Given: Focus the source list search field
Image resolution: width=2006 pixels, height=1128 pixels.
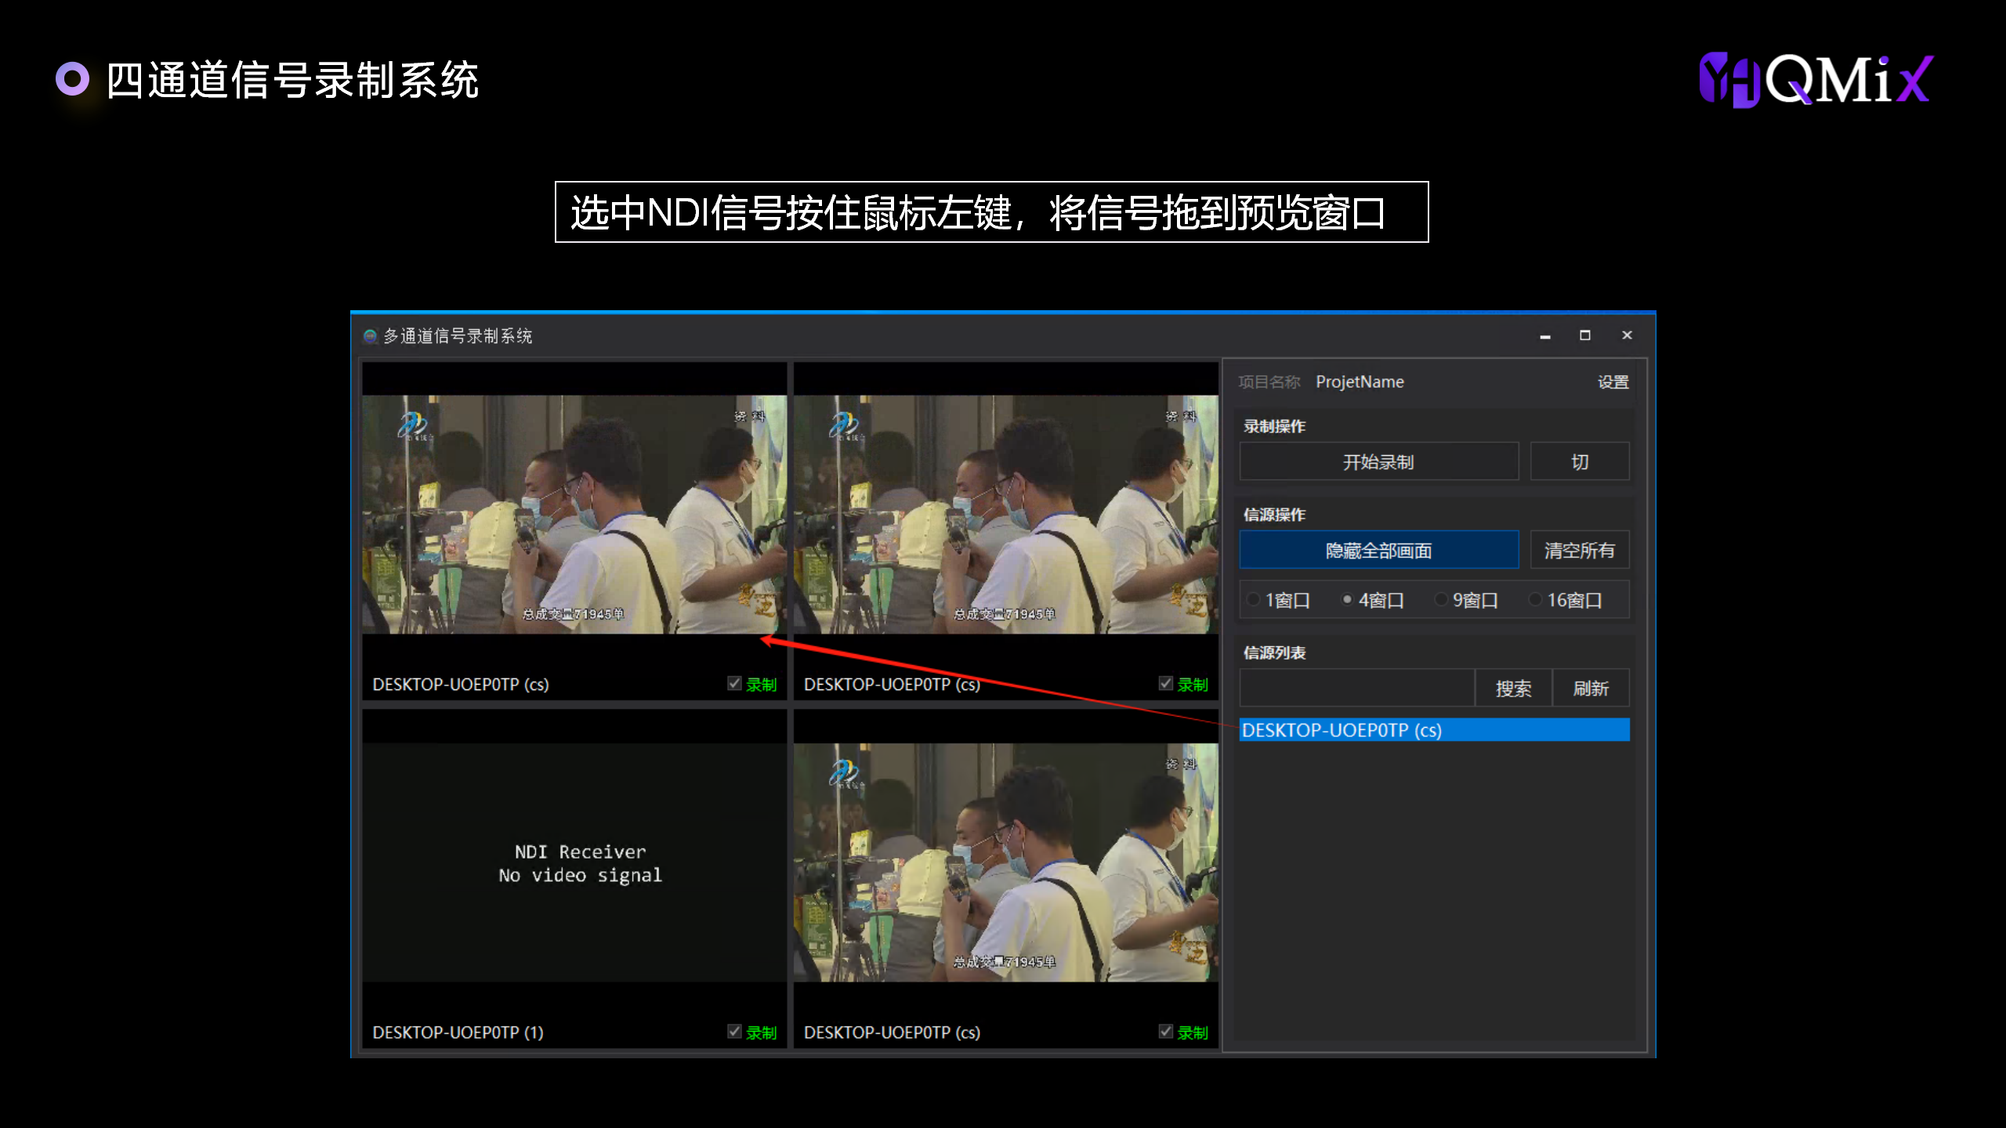Looking at the screenshot, I should (1356, 689).
